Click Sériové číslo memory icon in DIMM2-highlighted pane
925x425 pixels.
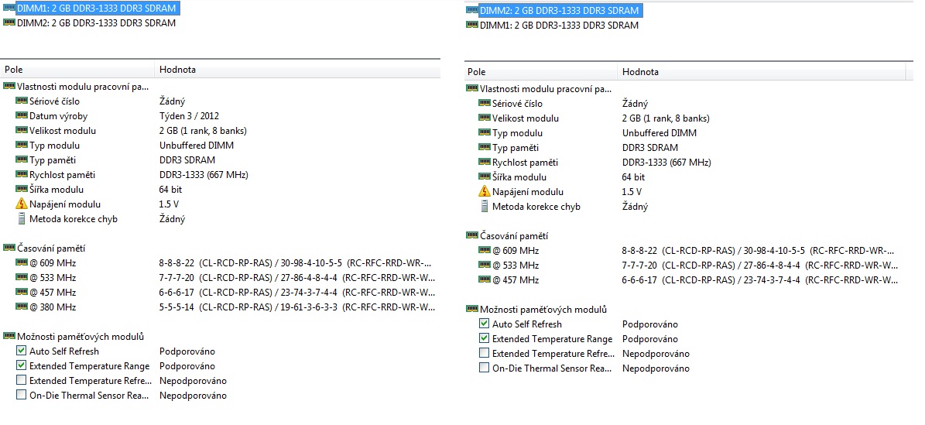pyautogui.click(x=485, y=103)
